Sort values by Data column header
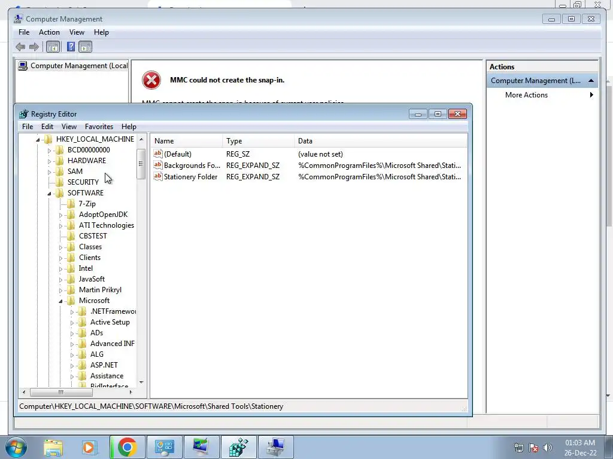 [x=381, y=141]
